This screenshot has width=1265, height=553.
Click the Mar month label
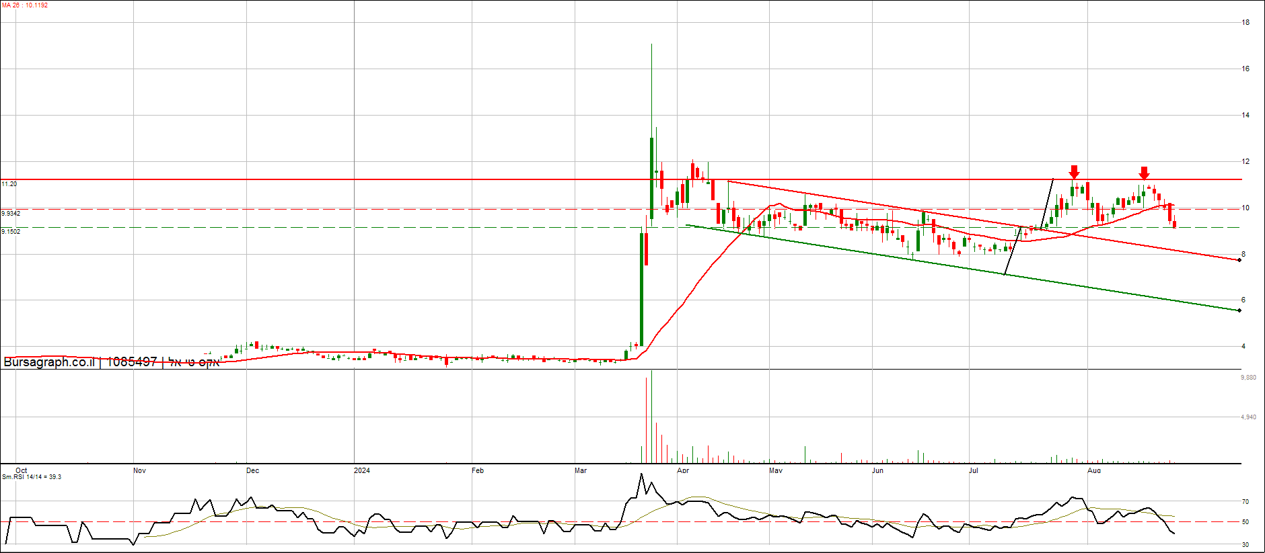pos(581,471)
